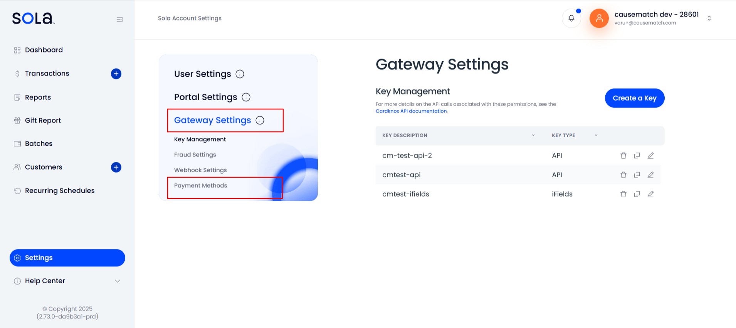The image size is (736, 328).
Task: Click the Batches wallet icon
Action: (x=17, y=144)
